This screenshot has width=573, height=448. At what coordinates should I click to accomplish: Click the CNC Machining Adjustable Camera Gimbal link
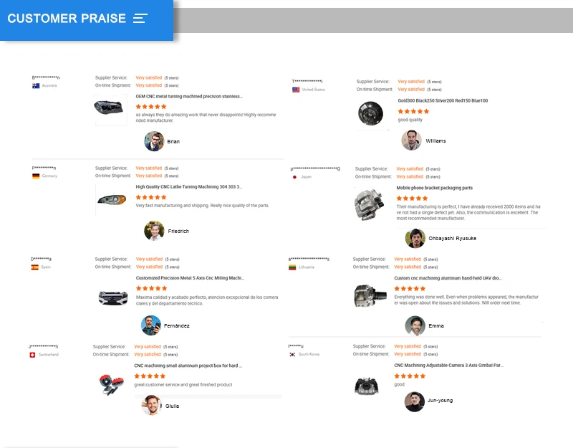click(x=448, y=365)
